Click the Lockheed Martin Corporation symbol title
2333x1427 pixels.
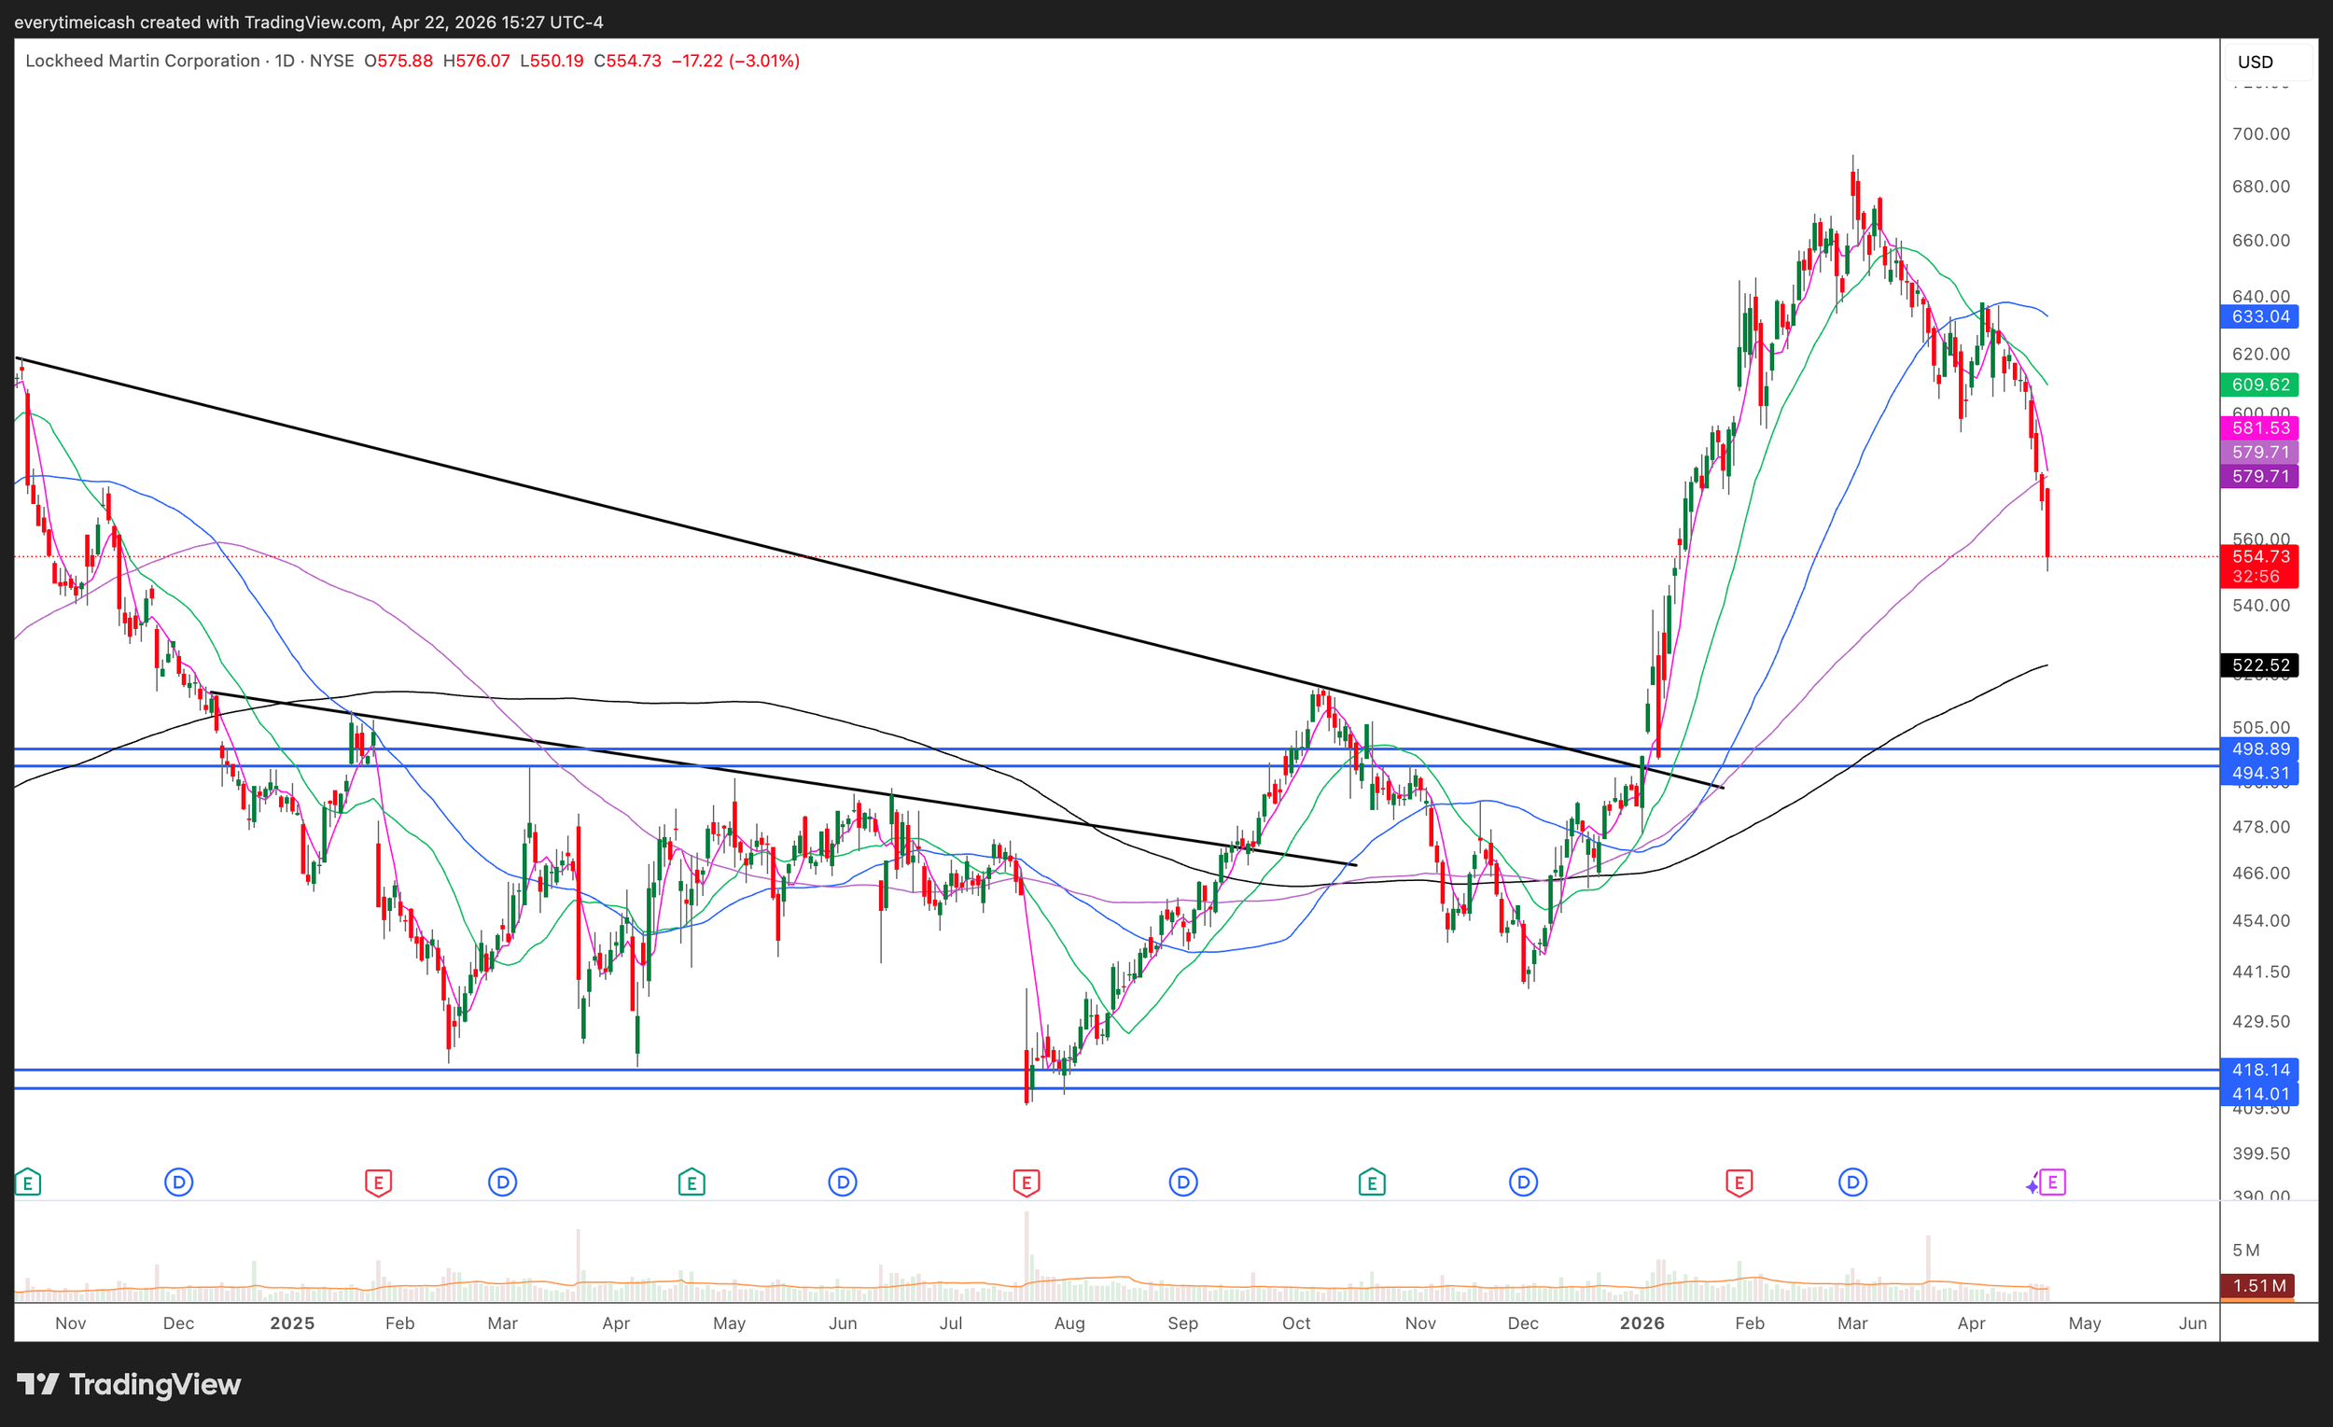pyautogui.click(x=142, y=61)
